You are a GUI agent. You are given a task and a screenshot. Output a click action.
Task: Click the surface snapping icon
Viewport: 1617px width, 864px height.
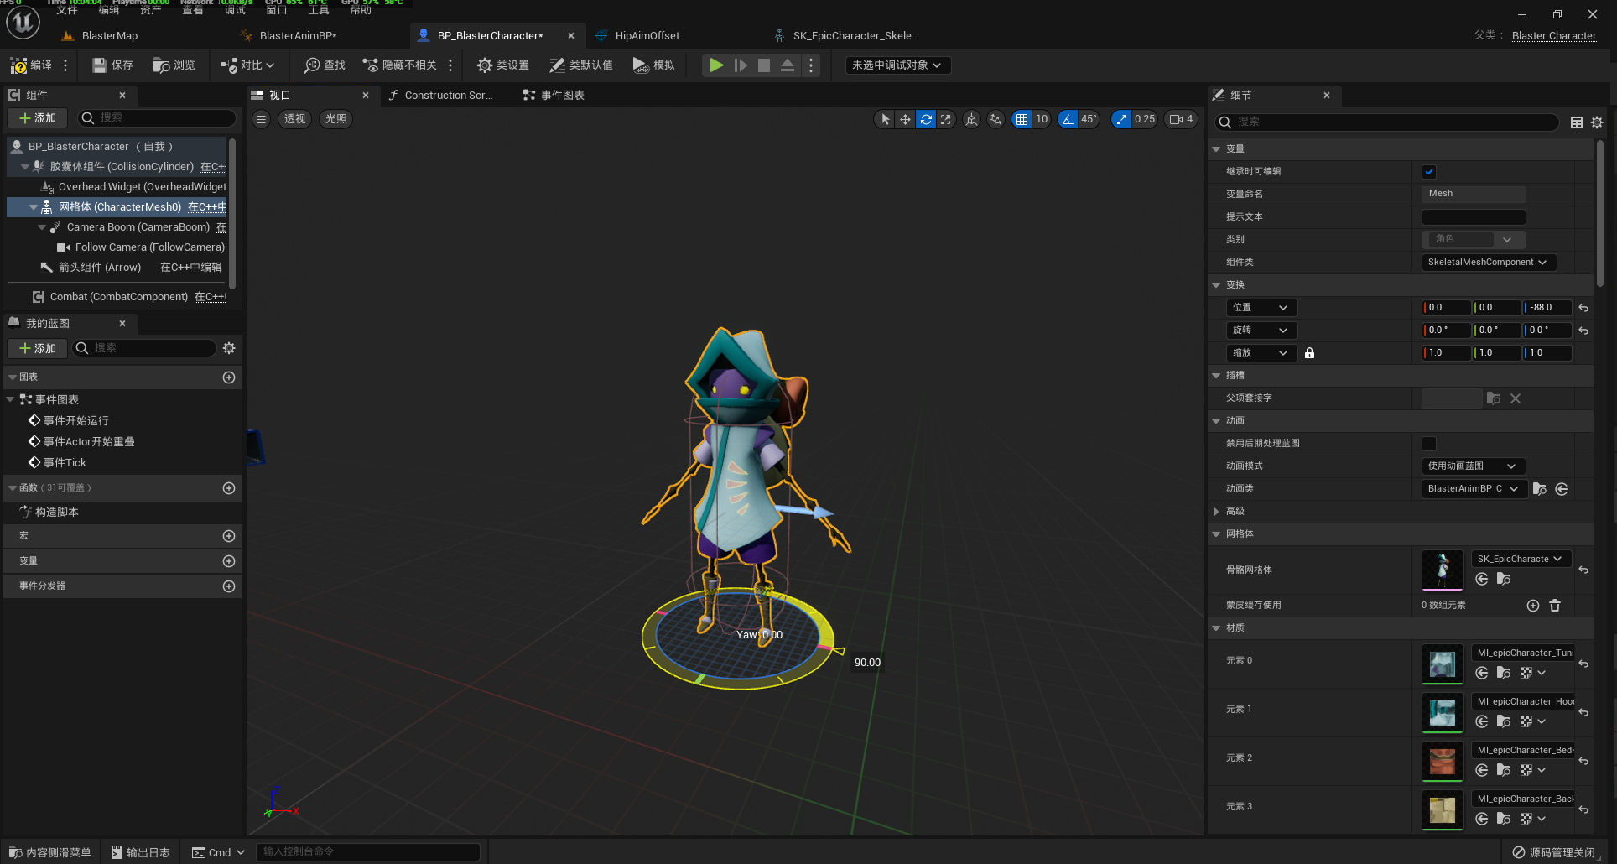pos(996,119)
